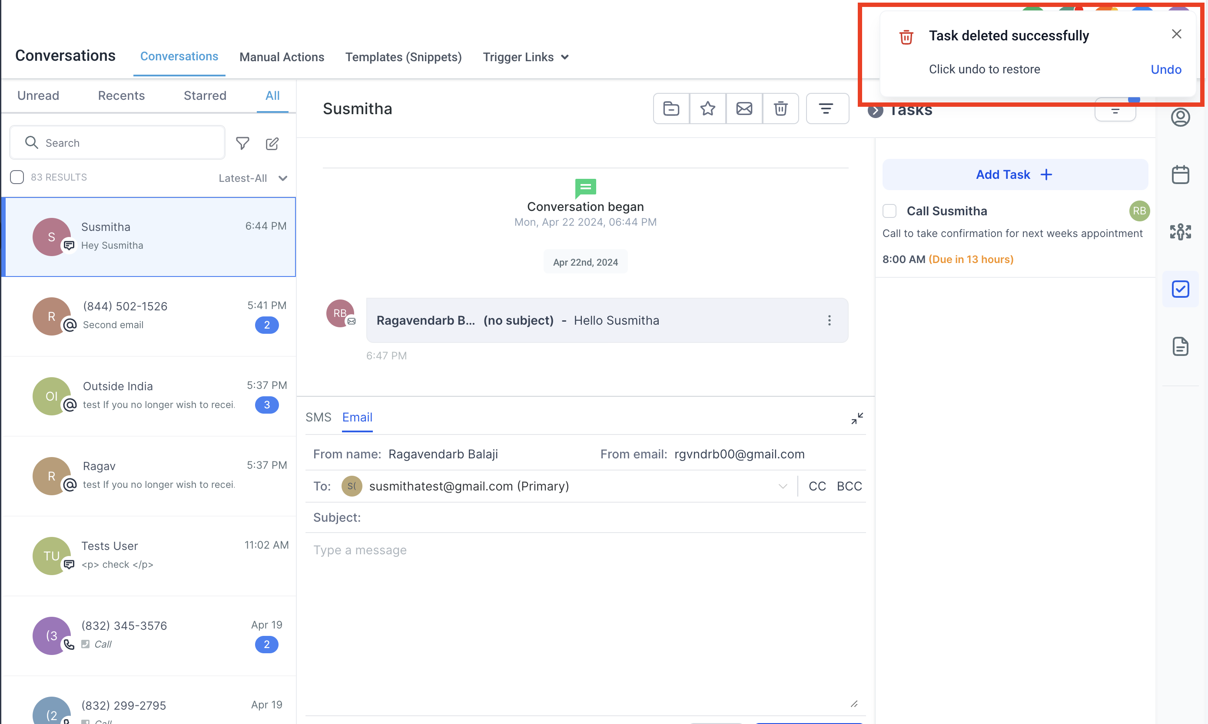Screen dimensions: 1208x724
Task: Switch composer to SMS tab
Action: pos(318,417)
